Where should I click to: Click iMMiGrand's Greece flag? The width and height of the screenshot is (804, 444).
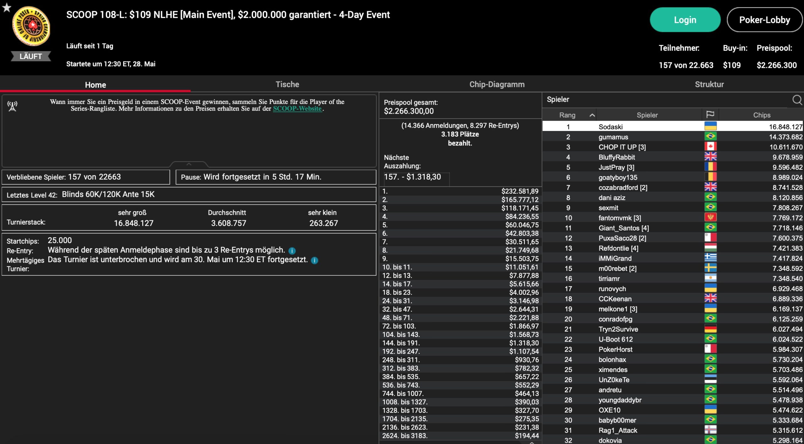[x=710, y=258]
